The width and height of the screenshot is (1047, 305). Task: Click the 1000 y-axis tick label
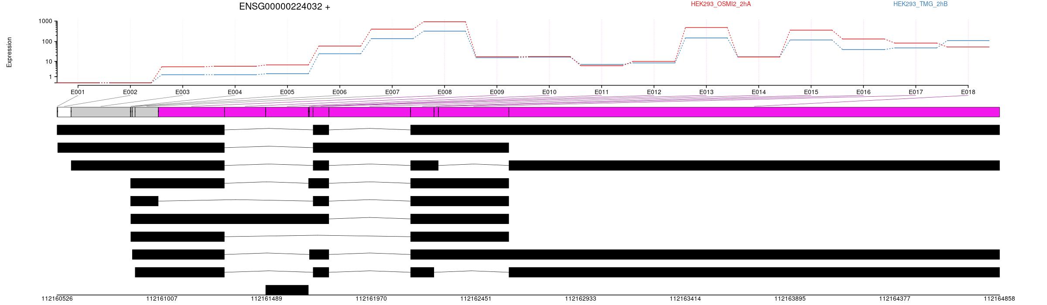coord(45,21)
